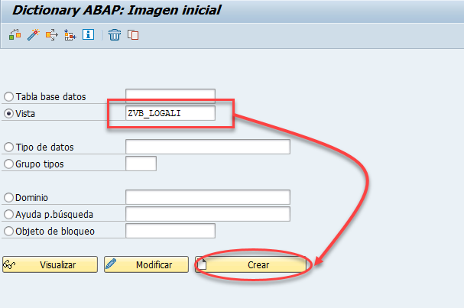Screen dimensions: 464x308
Task: Click the trash can delete icon
Action: pyautogui.click(x=115, y=34)
